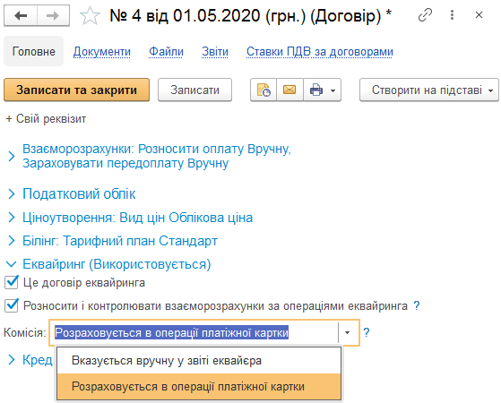
Task: Expand Податковий облік section chevron
Action: click(12, 193)
